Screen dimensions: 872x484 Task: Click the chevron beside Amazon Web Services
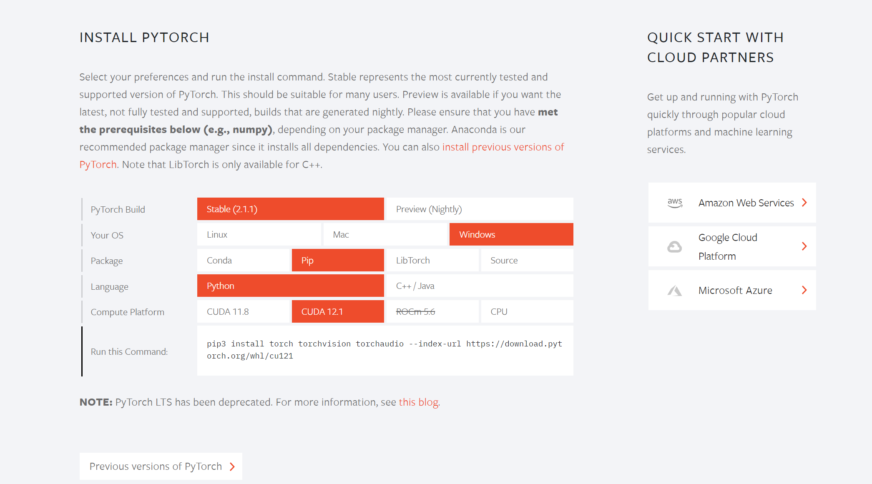pyautogui.click(x=804, y=203)
